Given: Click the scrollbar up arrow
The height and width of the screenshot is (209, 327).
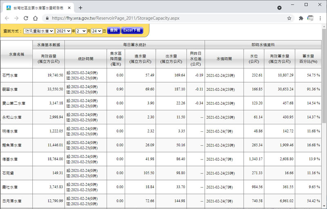Looking at the screenshot, I should point(324,27).
